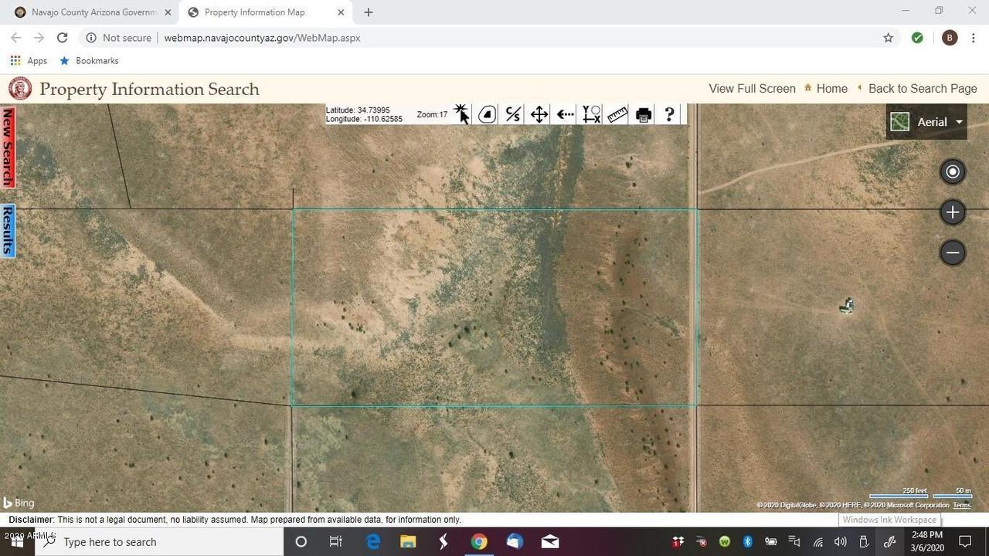Screen dimensions: 989x556
Task: Open the map help
Action: [668, 114]
